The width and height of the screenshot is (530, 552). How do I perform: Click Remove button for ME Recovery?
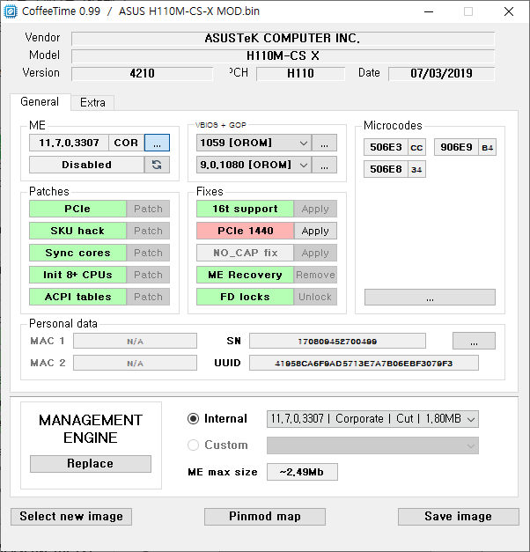coord(315,275)
